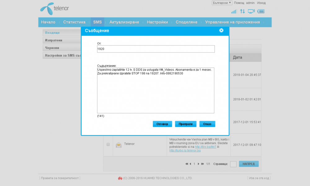Go to previous page arrow
The width and height of the screenshot is (310, 186).
190,164
